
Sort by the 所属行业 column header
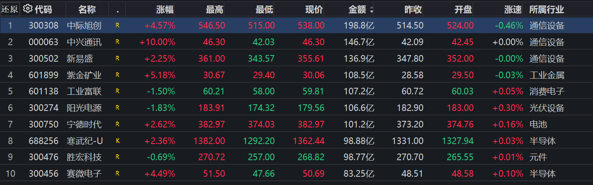[x=547, y=9]
